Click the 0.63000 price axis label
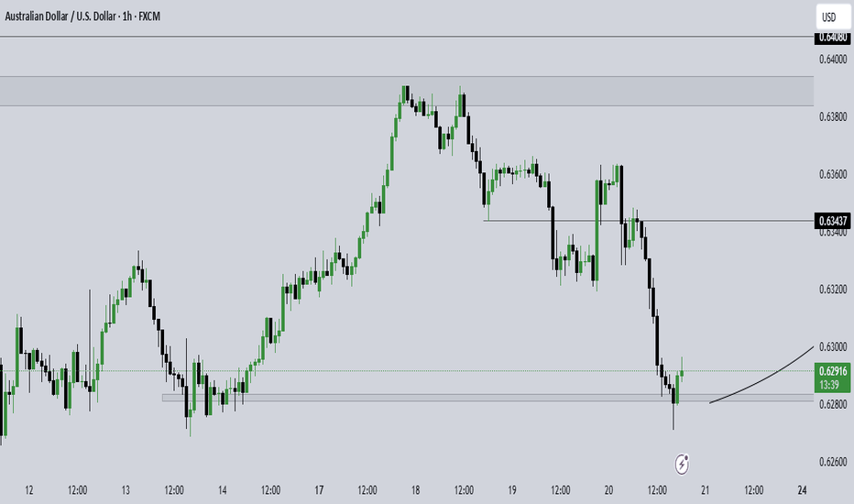Image resolution: width=854 pixels, height=504 pixels. coord(833,347)
